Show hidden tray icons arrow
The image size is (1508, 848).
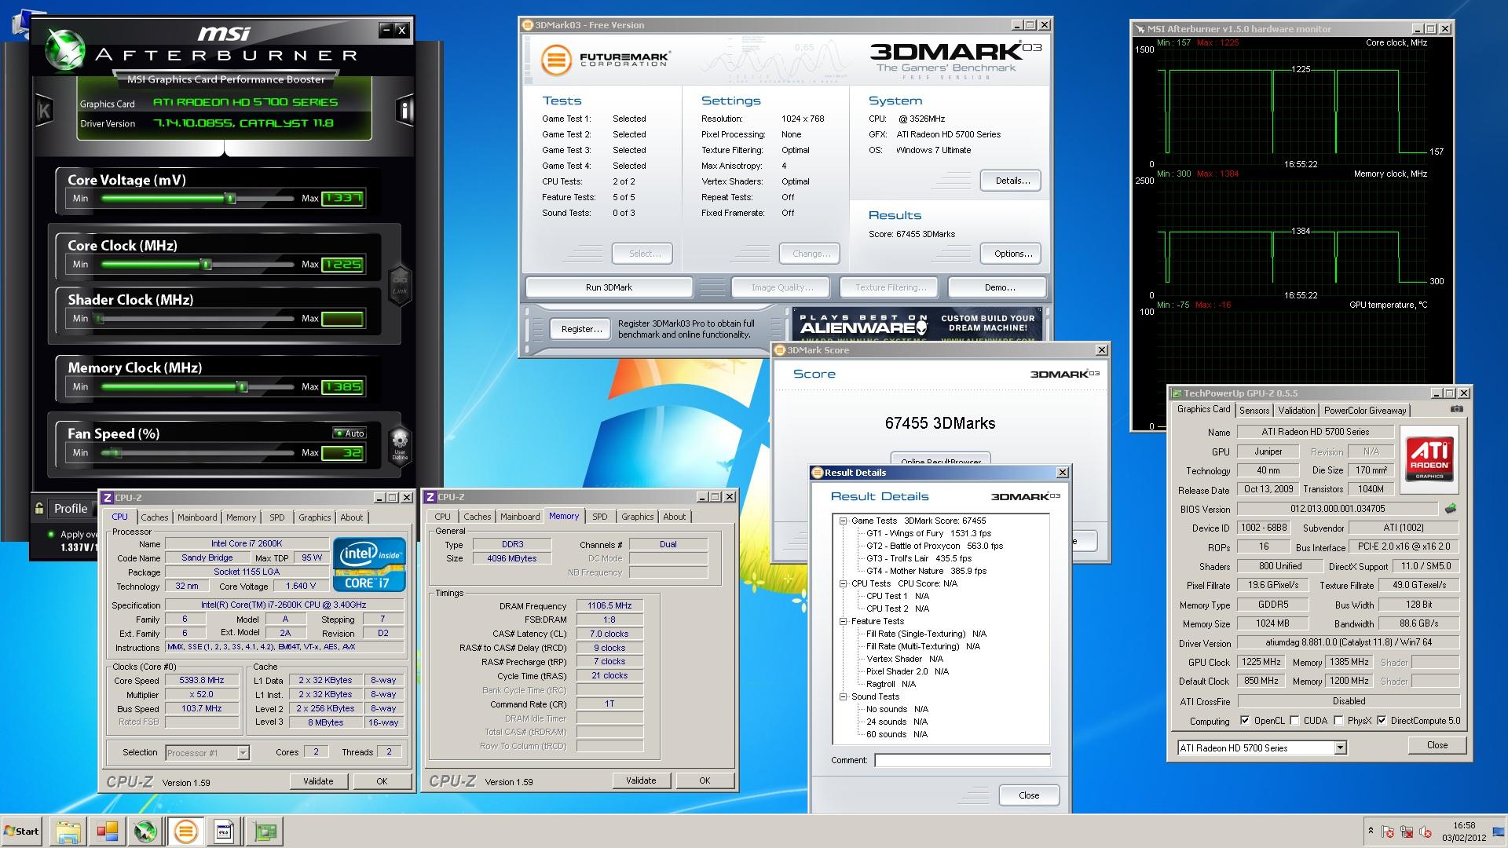click(1371, 831)
